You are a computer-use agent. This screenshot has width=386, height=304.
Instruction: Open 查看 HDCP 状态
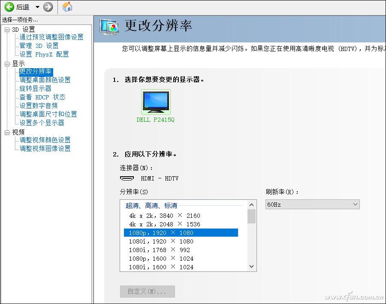tap(42, 97)
